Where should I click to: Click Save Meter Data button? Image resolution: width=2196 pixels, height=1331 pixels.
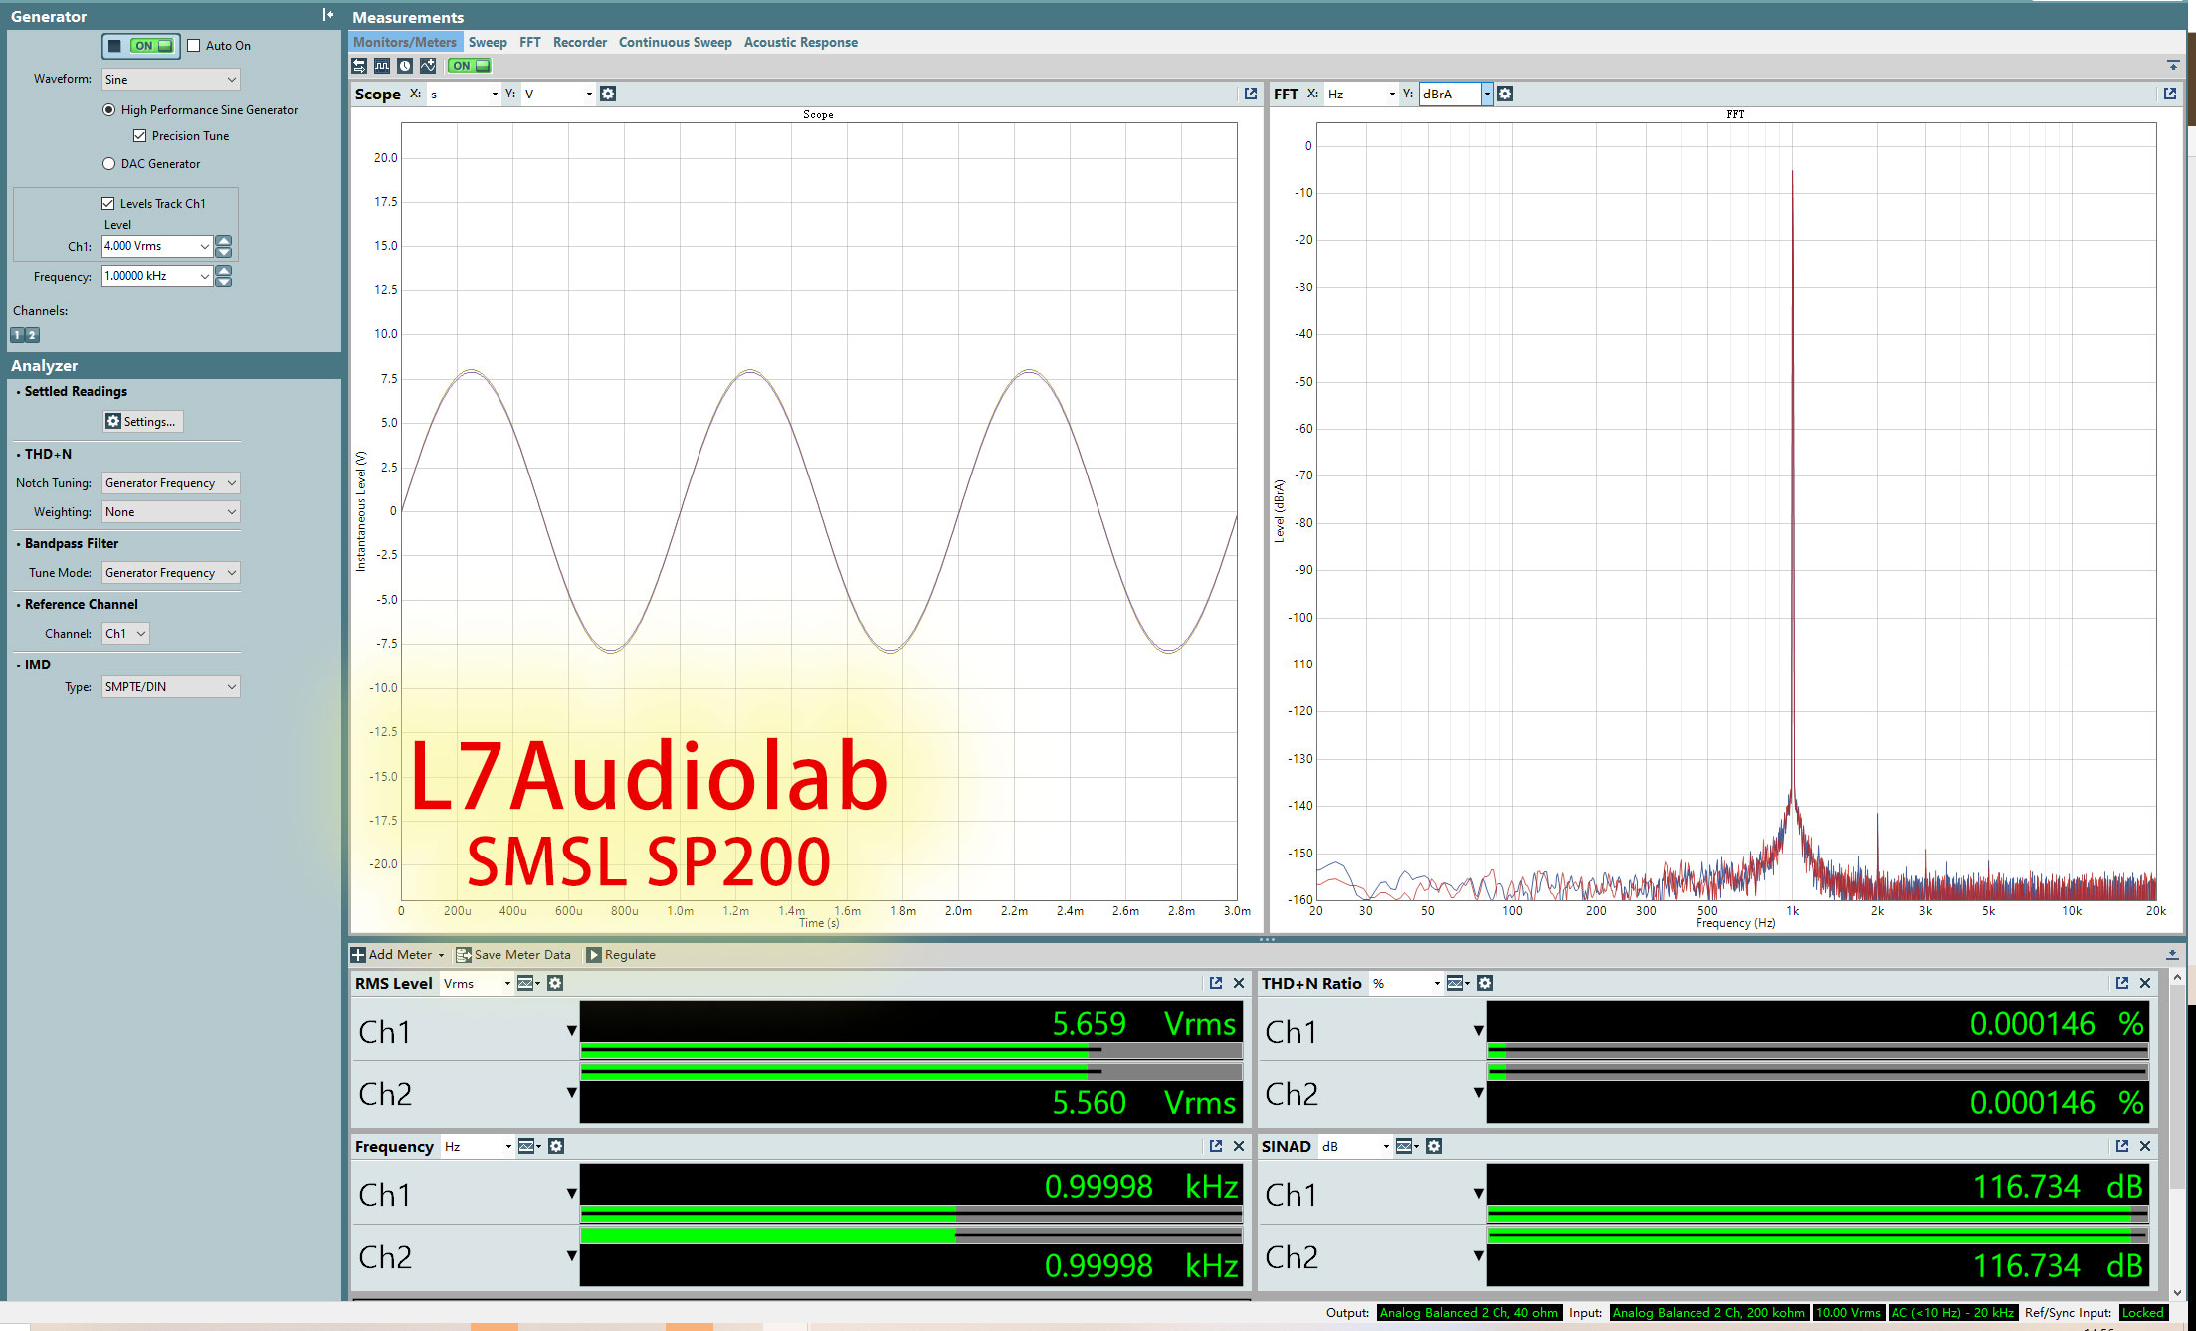pyautogui.click(x=513, y=955)
